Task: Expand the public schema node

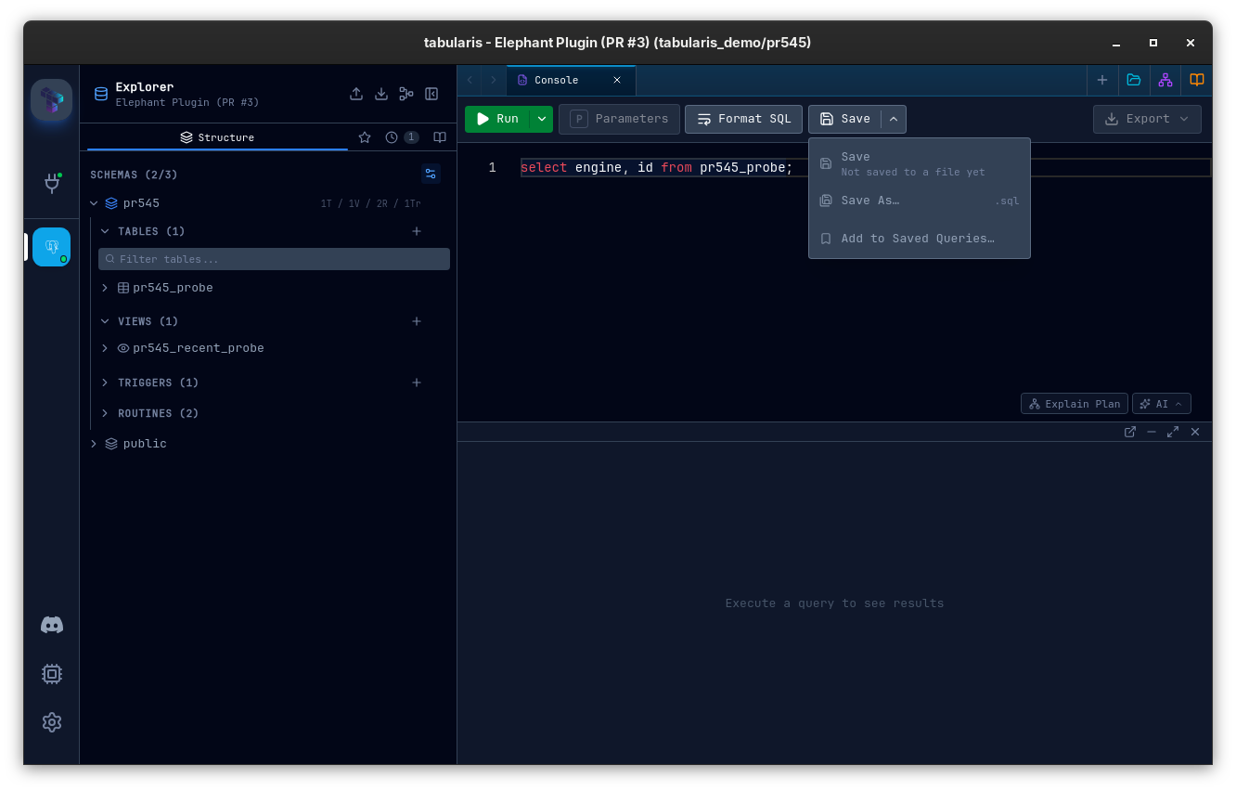Action: point(94,444)
